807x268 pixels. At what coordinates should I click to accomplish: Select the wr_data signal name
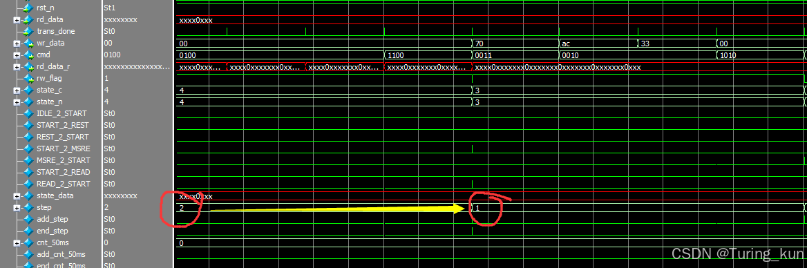point(51,44)
